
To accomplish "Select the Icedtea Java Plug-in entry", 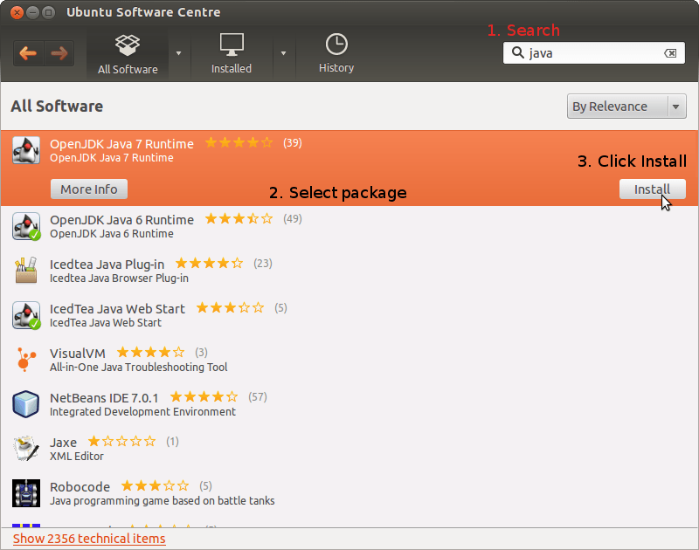I will tap(349, 271).
